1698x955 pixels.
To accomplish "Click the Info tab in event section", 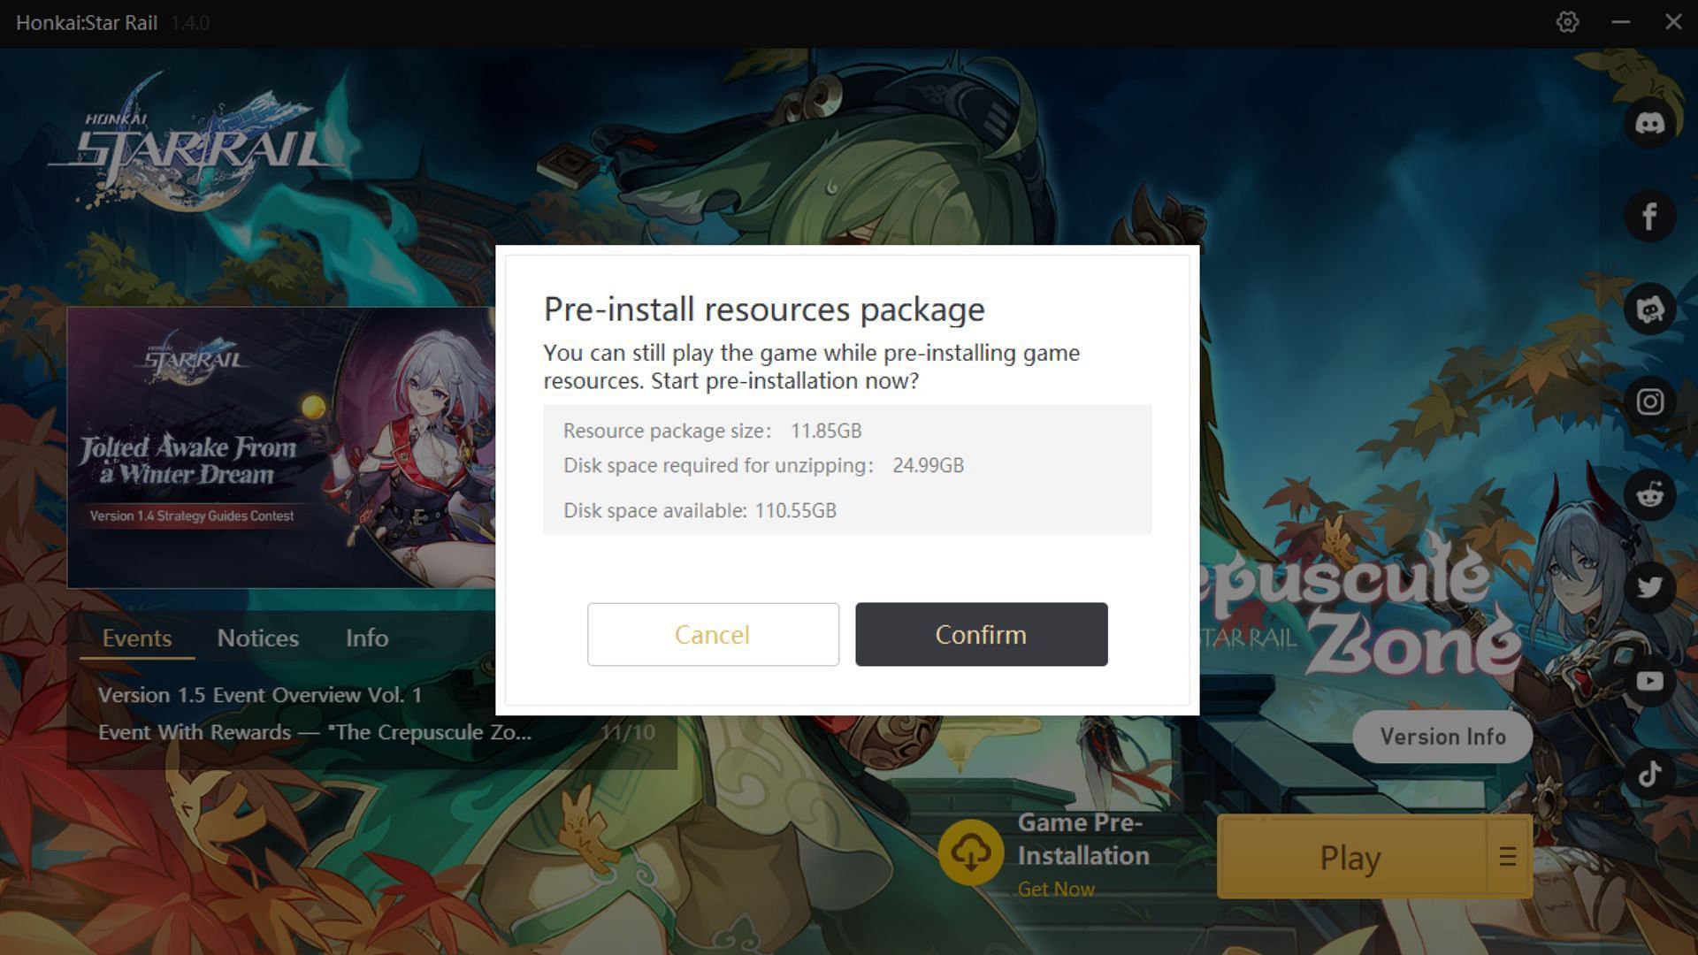I will pos(367,638).
